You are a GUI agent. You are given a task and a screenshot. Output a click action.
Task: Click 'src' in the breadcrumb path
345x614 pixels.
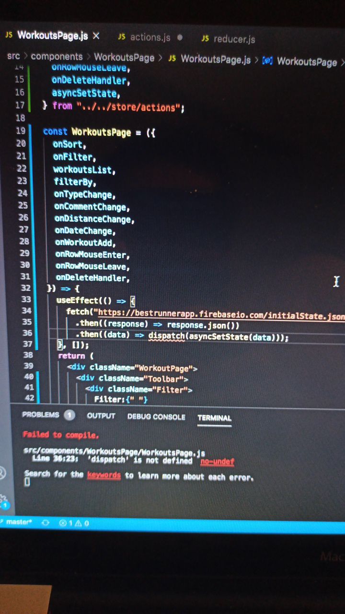13,57
